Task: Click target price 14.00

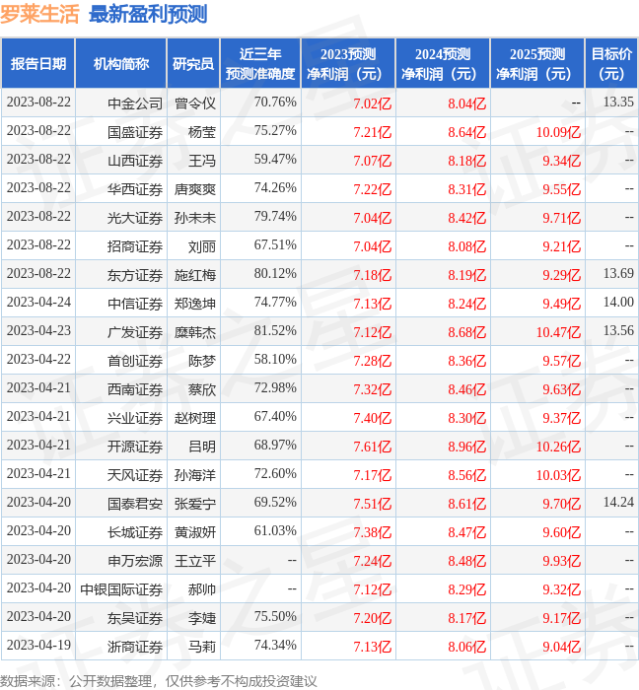Action: pyautogui.click(x=618, y=303)
